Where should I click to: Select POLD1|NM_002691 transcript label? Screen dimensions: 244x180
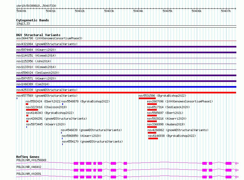coord(29,174)
